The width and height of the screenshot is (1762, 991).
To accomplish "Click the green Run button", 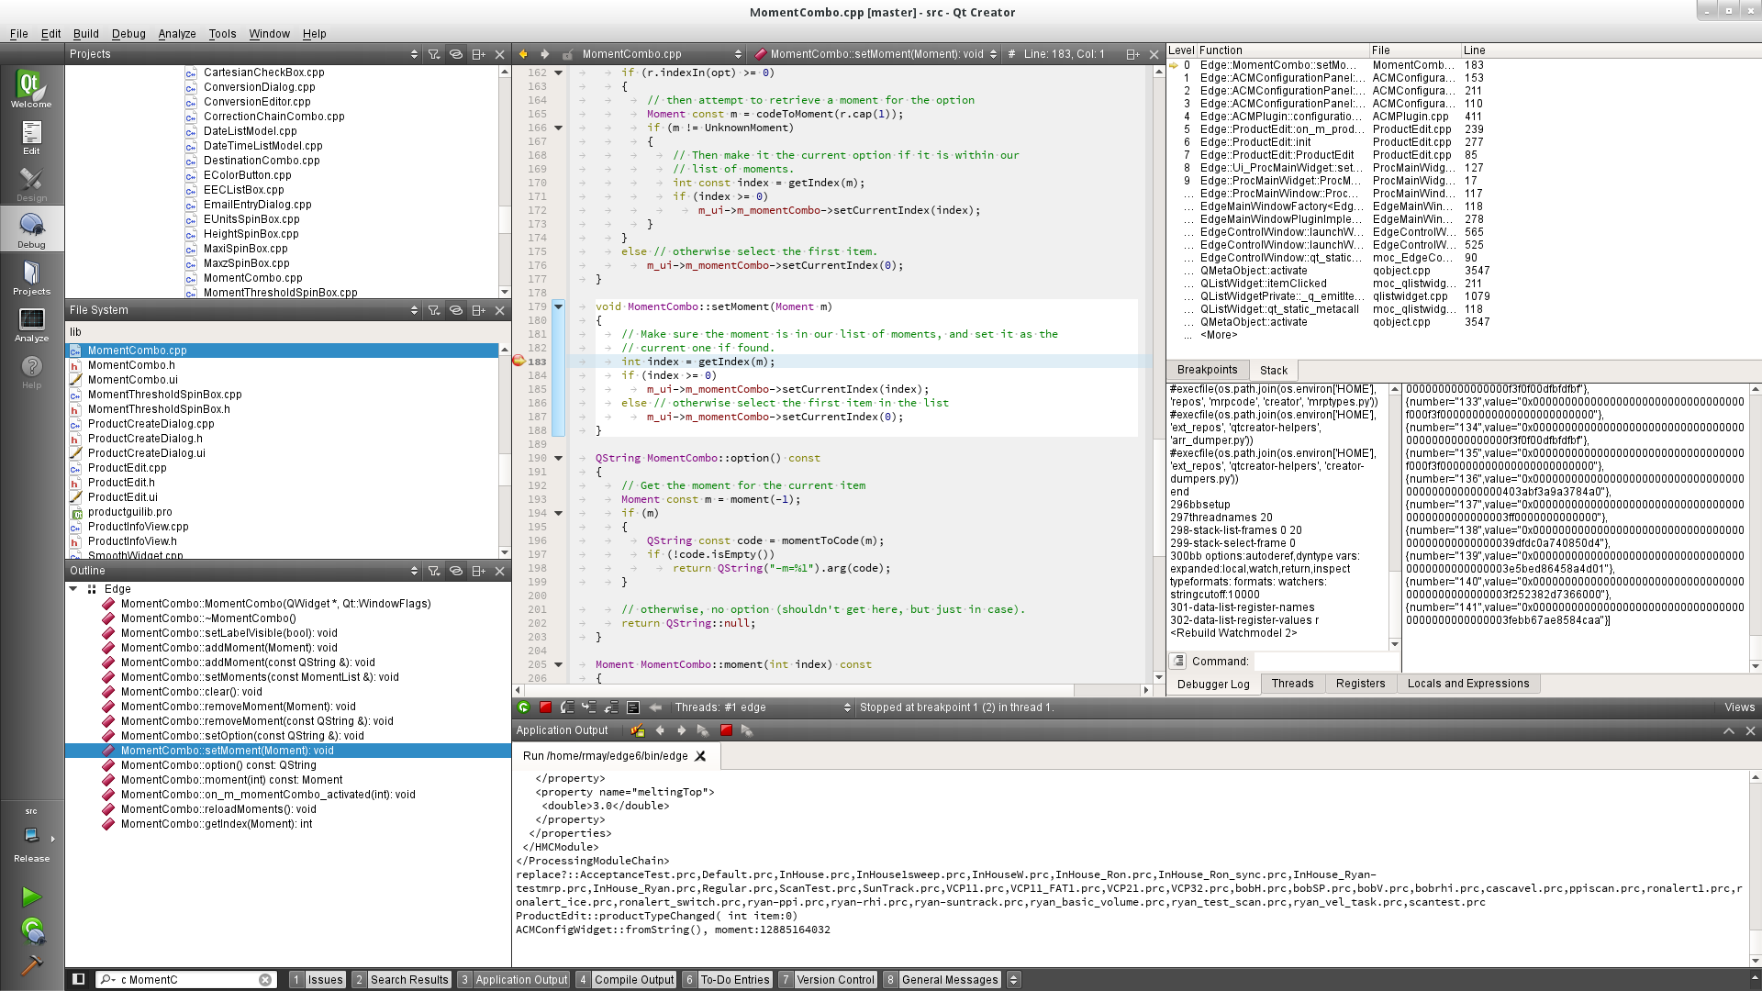I will point(31,896).
